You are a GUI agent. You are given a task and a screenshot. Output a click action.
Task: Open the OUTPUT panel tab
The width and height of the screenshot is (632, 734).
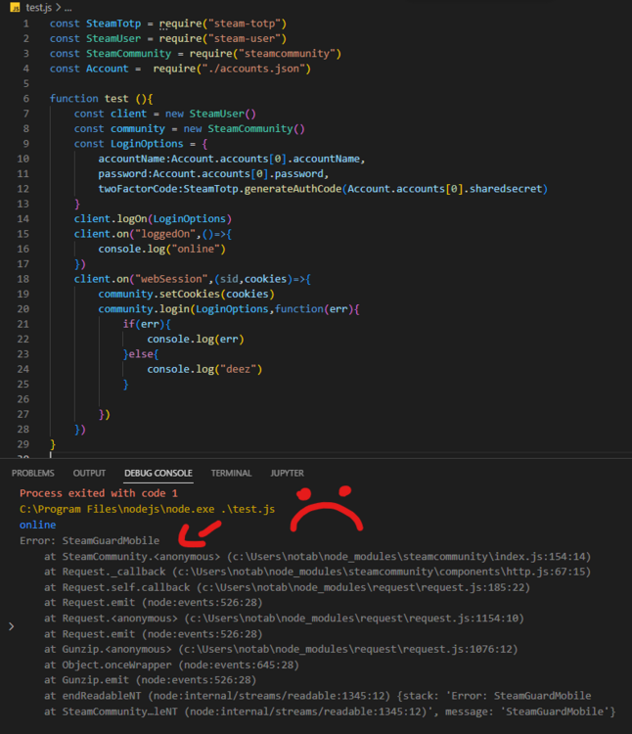tap(89, 473)
